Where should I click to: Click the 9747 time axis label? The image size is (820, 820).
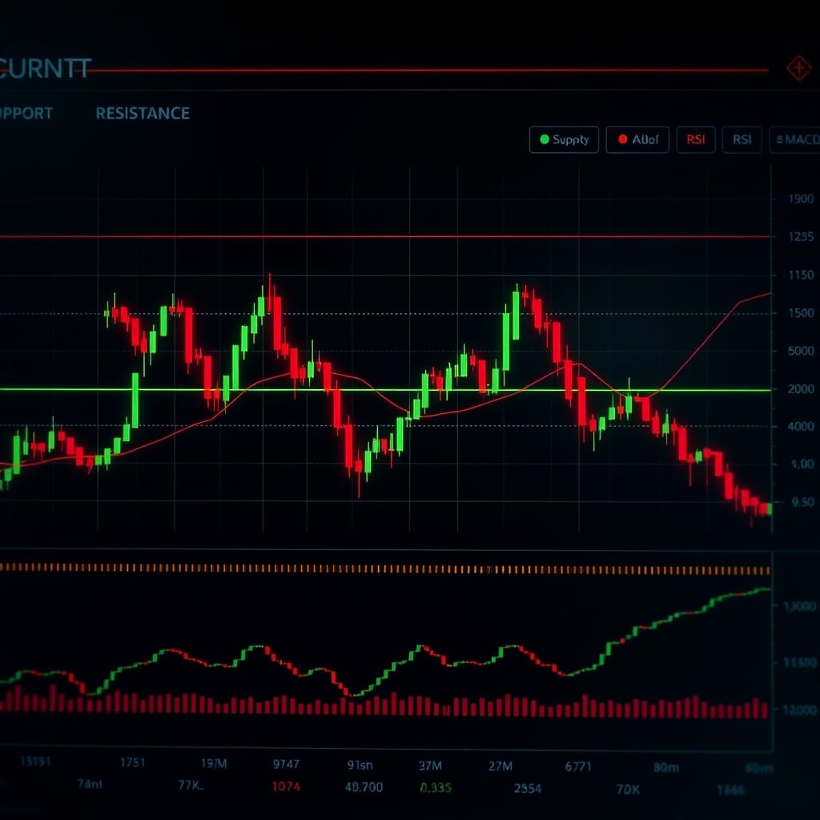point(286,764)
